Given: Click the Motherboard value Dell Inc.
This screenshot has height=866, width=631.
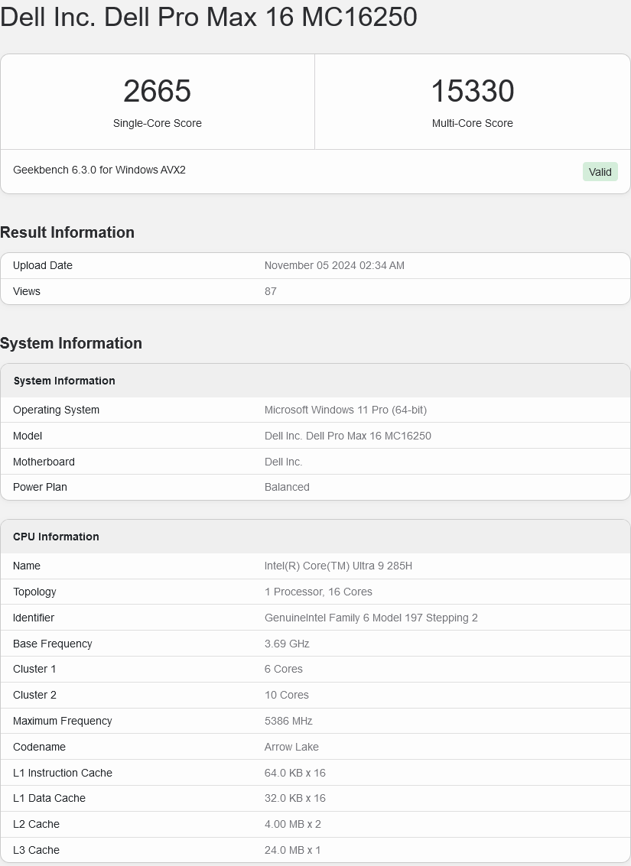Looking at the screenshot, I should [x=284, y=462].
